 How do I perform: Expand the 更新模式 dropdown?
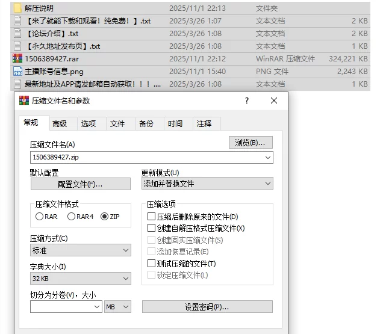pyautogui.click(x=207, y=184)
